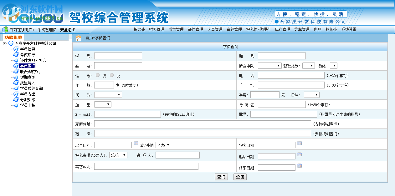Viewport: 395px width, 196px height.
Task: Open the 报名日期 calendar picker icon
Action: point(300,143)
